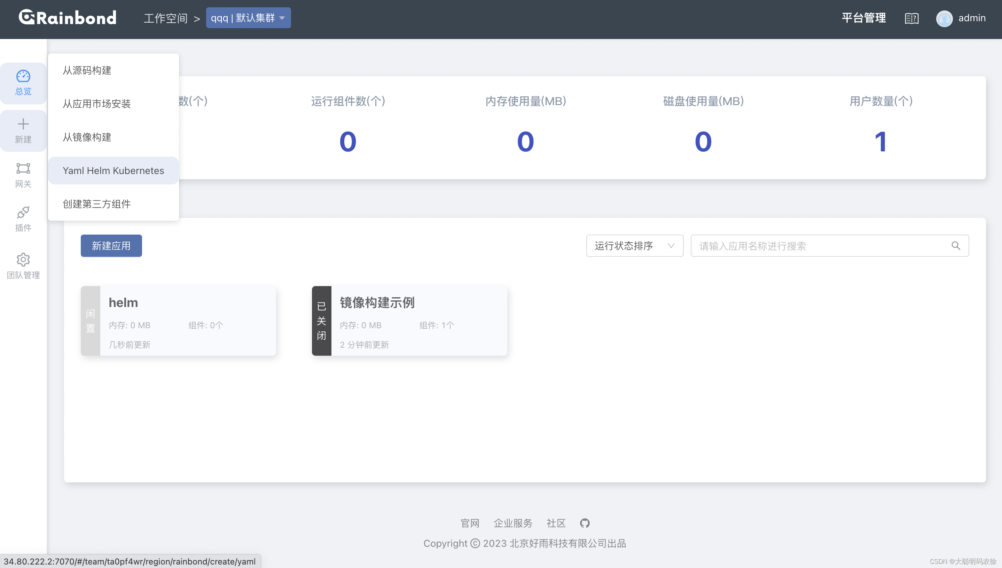Choose 创建第三方组件 from menu
The image size is (1002, 568).
coord(96,204)
